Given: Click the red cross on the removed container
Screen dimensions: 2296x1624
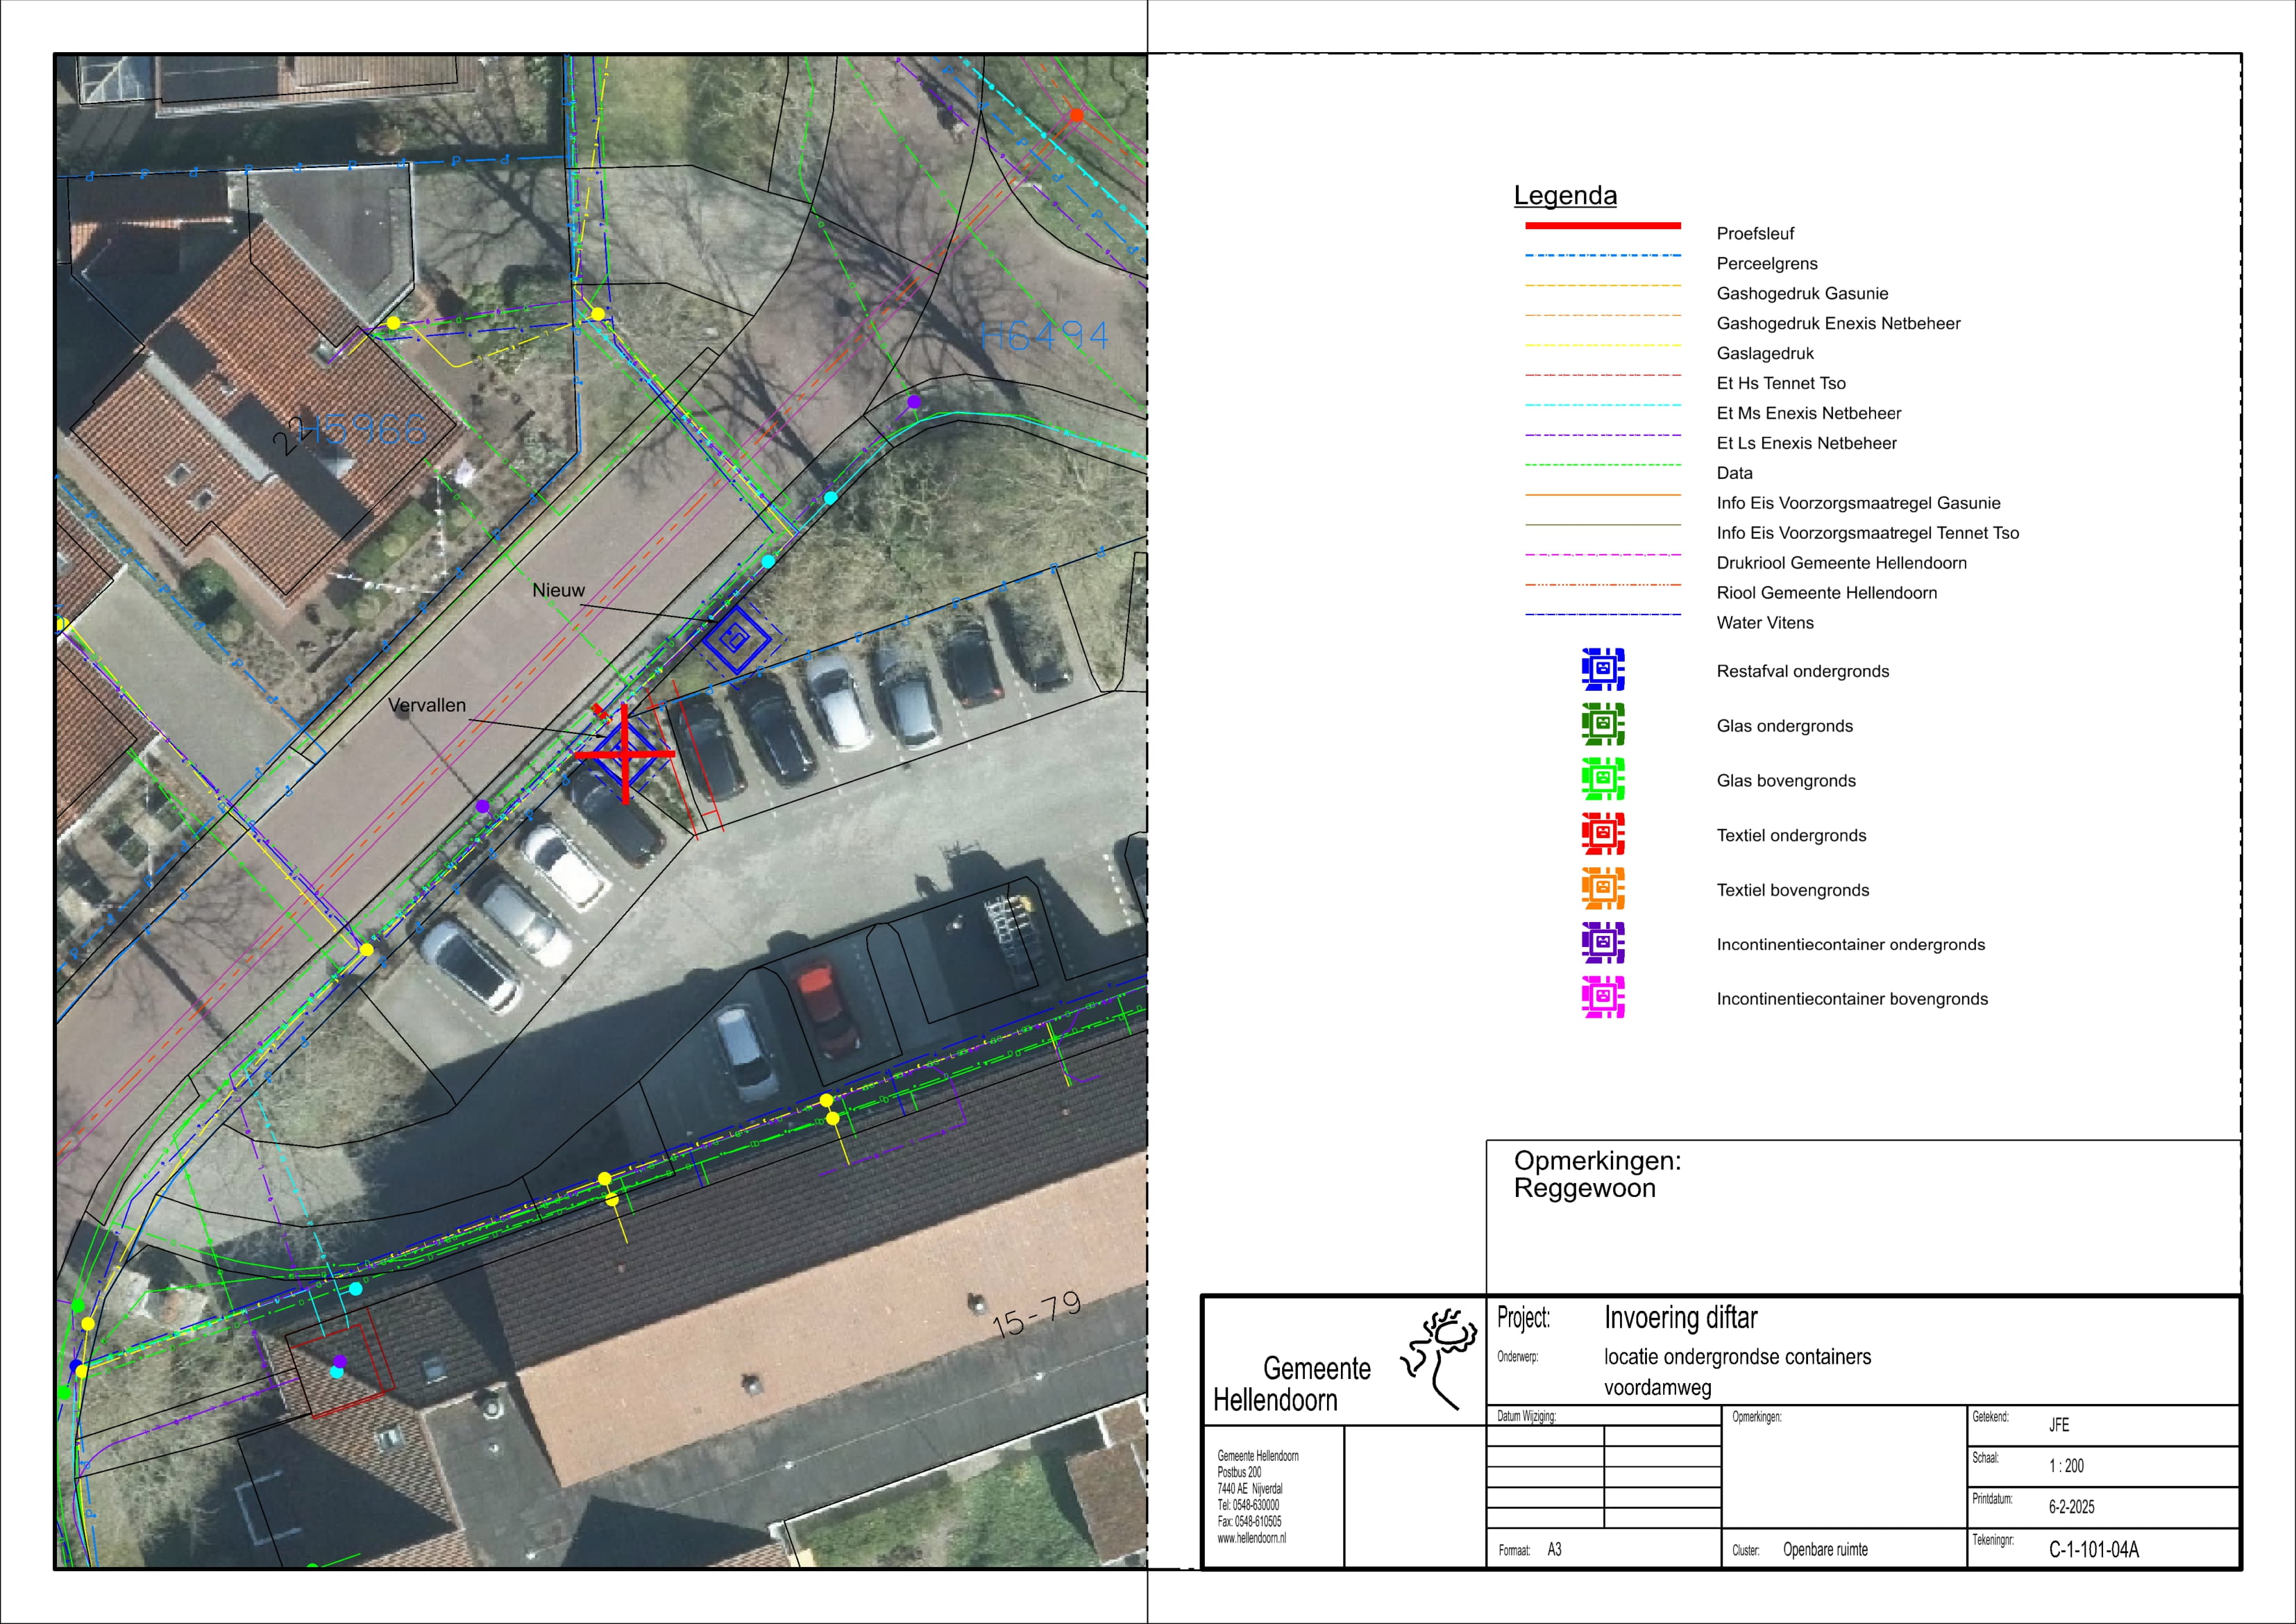Looking at the screenshot, I should 625,753.
